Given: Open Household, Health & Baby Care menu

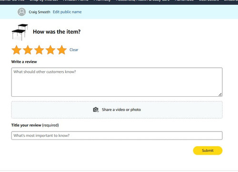Looking at the screenshot, I should pos(143,0).
